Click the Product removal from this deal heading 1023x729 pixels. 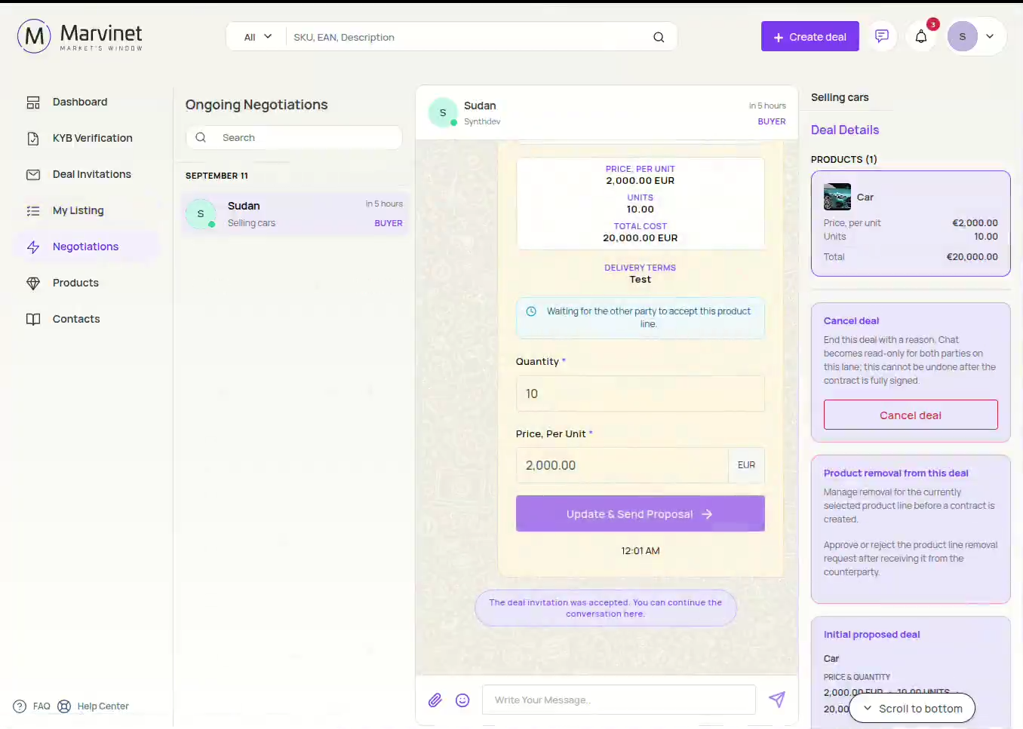click(x=896, y=473)
